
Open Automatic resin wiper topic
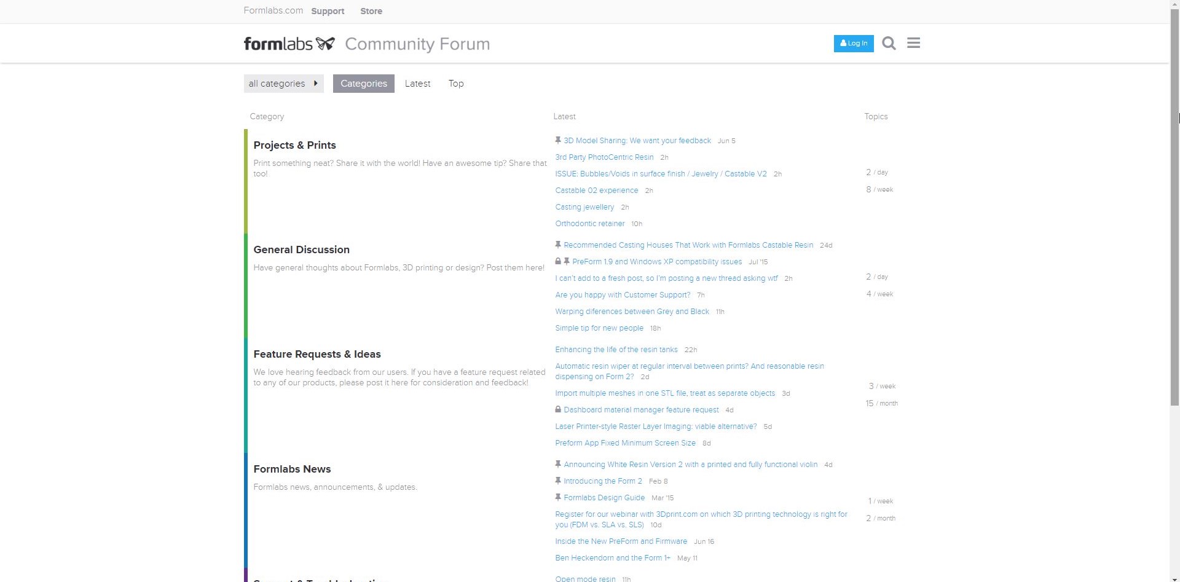[x=690, y=371]
